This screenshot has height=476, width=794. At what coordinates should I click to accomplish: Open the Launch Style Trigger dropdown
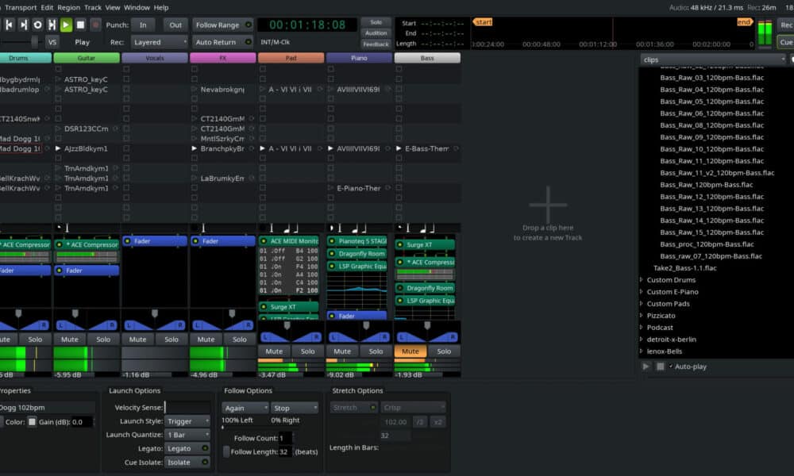pos(187,421)
